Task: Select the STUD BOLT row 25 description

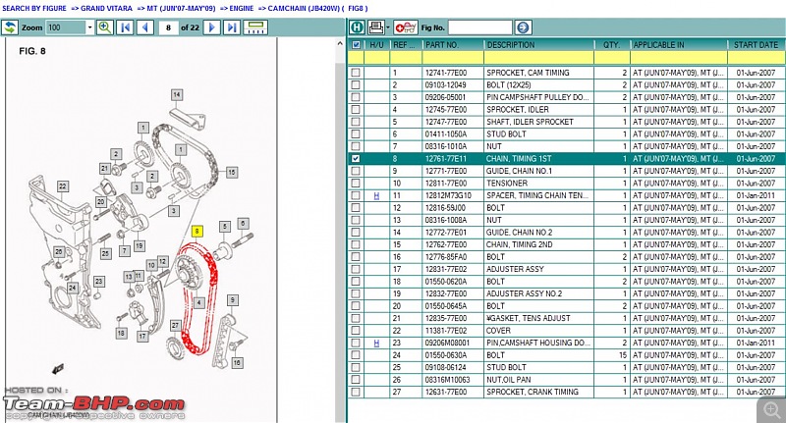Action: pos(506,367)
